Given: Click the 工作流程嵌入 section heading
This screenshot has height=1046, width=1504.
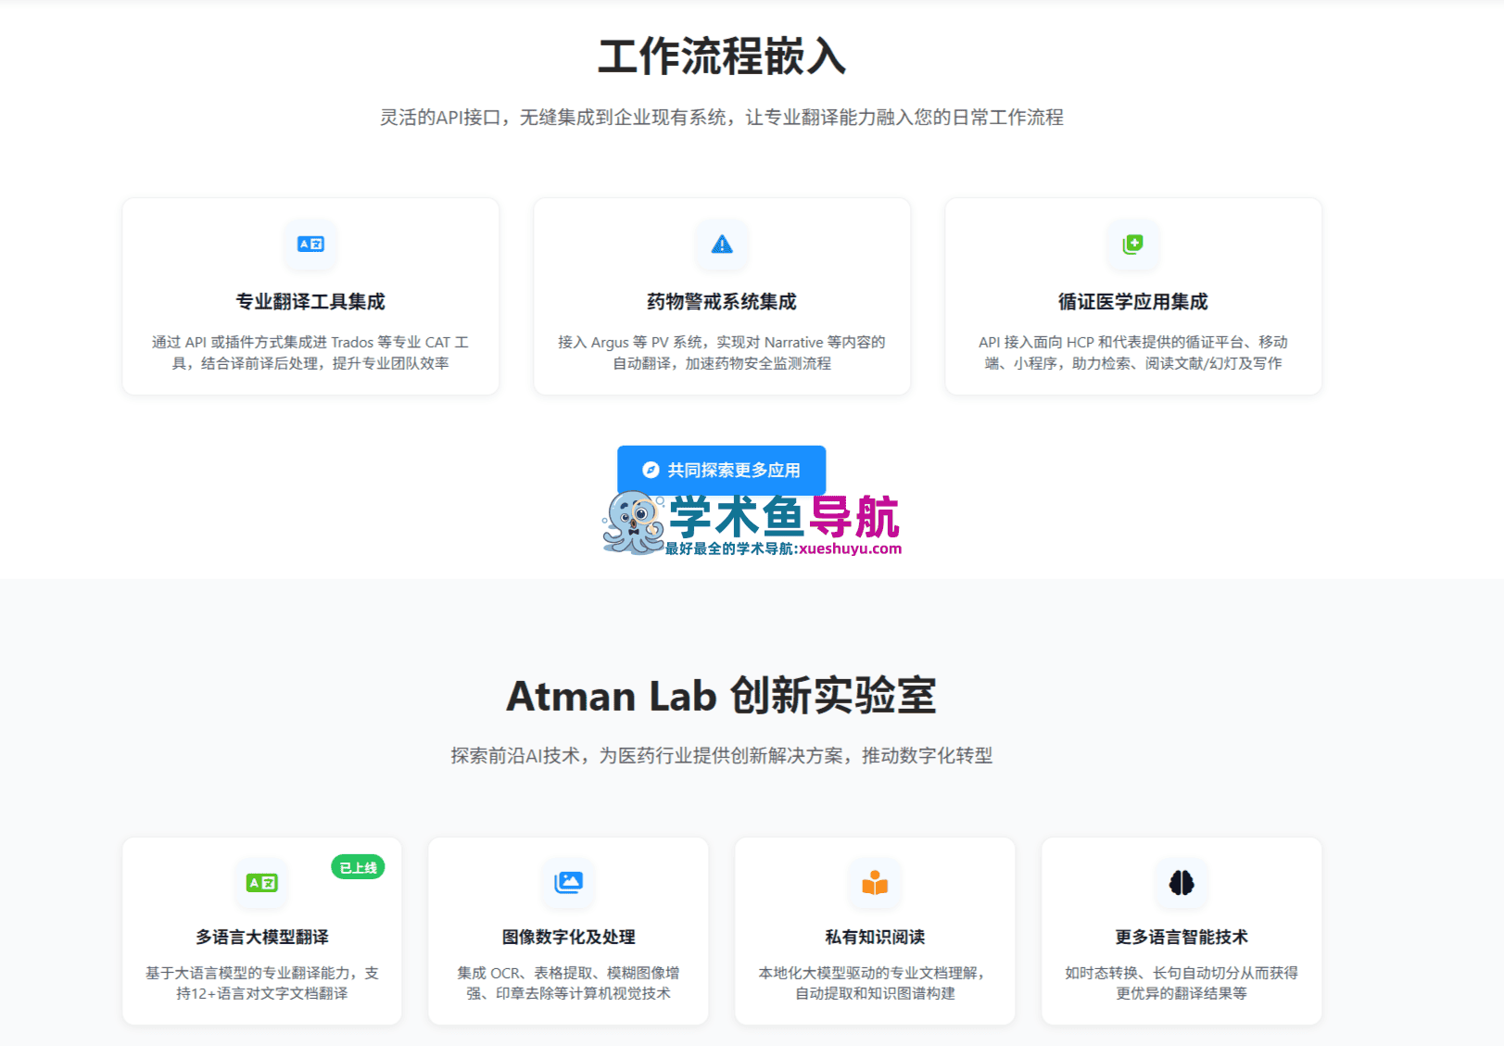Looking at the screenshot, I should coord(722,57).
